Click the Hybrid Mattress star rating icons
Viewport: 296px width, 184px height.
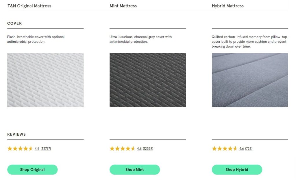224,148
